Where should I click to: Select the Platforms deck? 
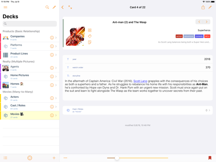(30, 46)
